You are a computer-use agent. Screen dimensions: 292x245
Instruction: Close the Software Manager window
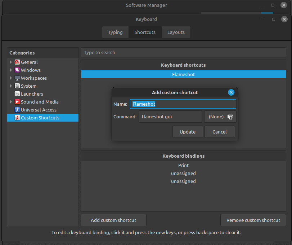tap(284, 5)
